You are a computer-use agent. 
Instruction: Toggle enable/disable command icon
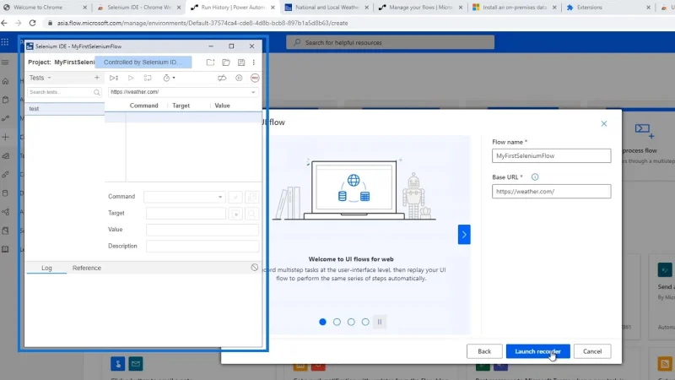235,197
